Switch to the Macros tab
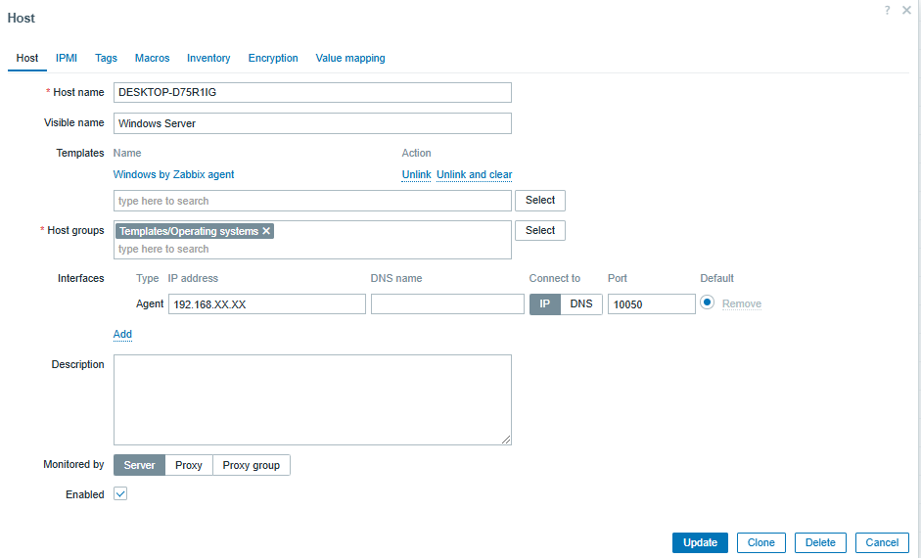Screen dimensions: 921x558 point(152,58)
